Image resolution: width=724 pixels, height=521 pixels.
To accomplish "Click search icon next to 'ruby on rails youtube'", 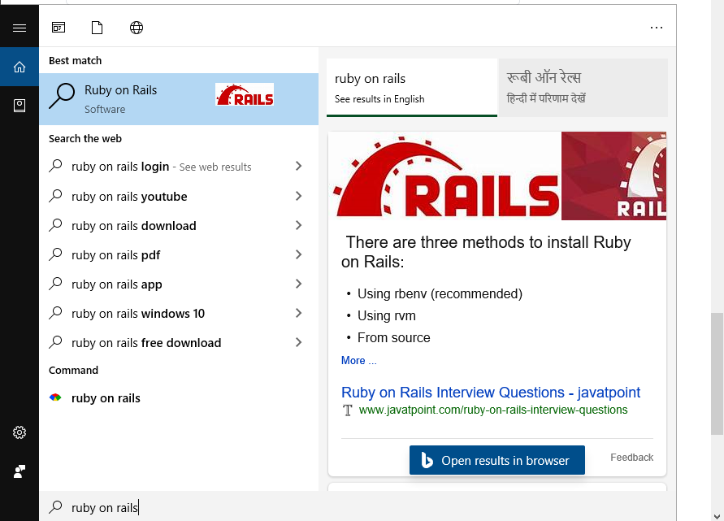I will pos(55,196).
